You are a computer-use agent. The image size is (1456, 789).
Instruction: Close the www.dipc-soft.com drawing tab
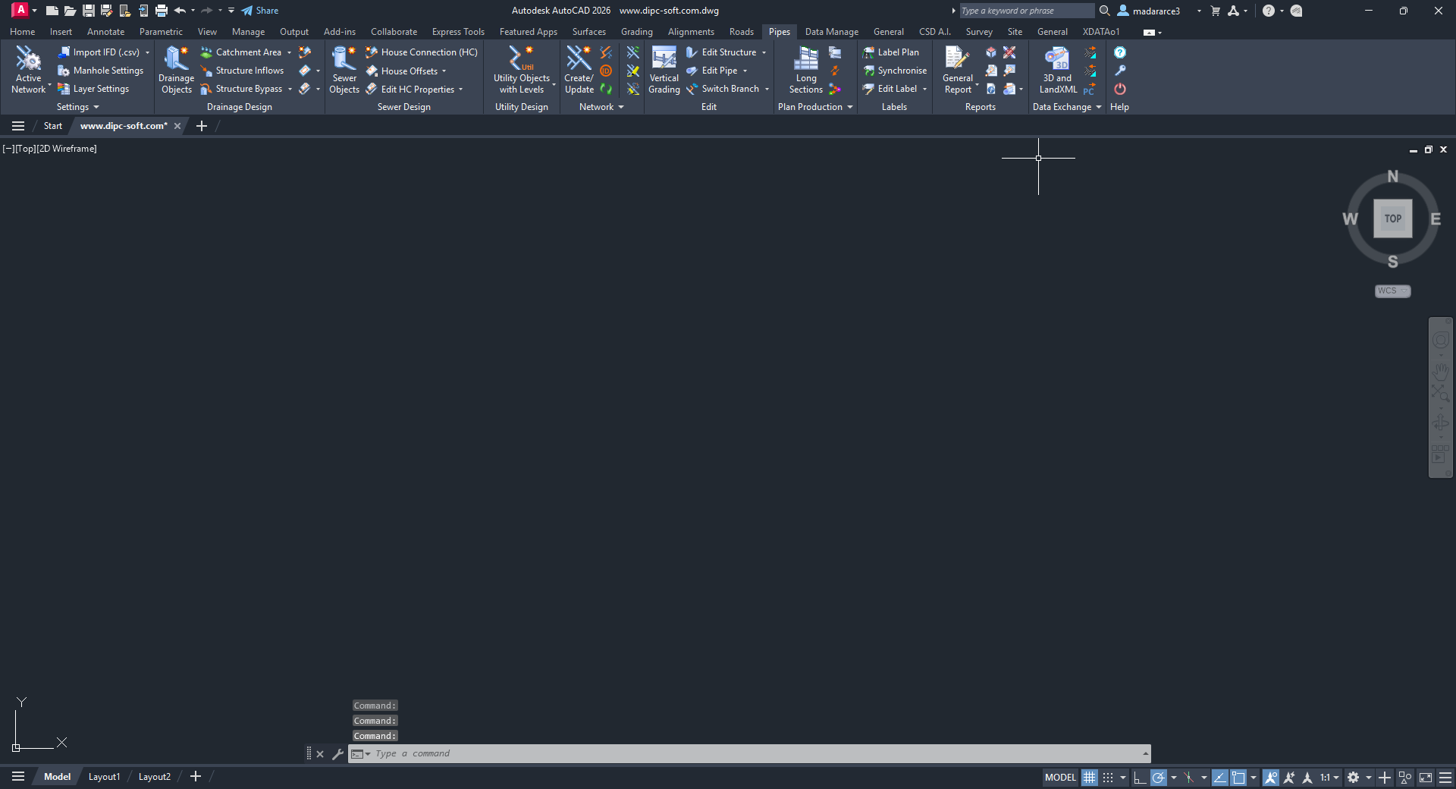tap(177, 126)
